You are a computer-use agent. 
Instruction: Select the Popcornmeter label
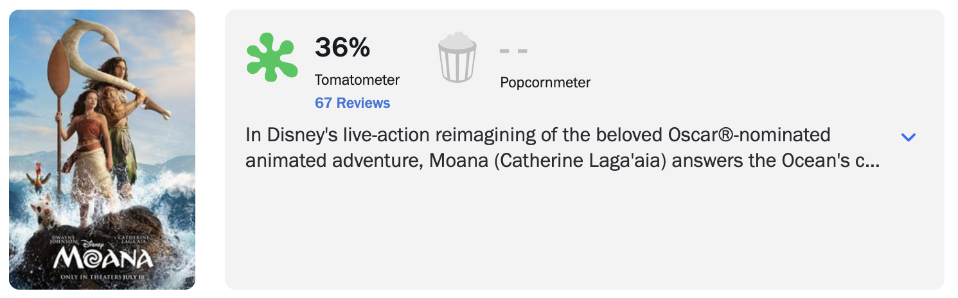coord(546,82)
